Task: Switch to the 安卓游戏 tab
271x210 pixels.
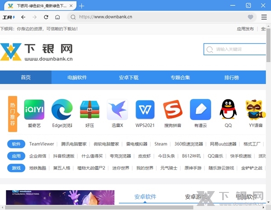Action: coord(196,196)
